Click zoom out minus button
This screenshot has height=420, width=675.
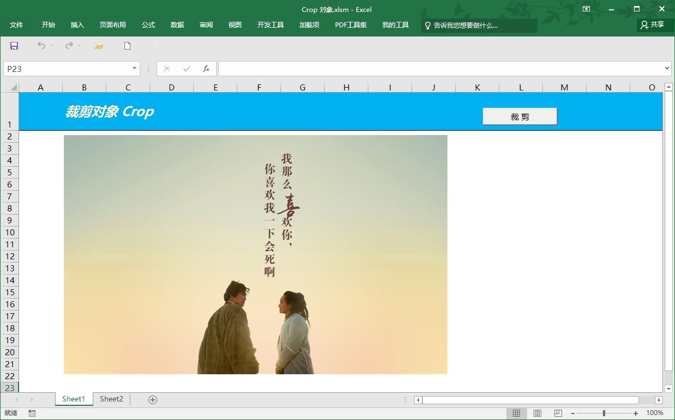(573, 413)
